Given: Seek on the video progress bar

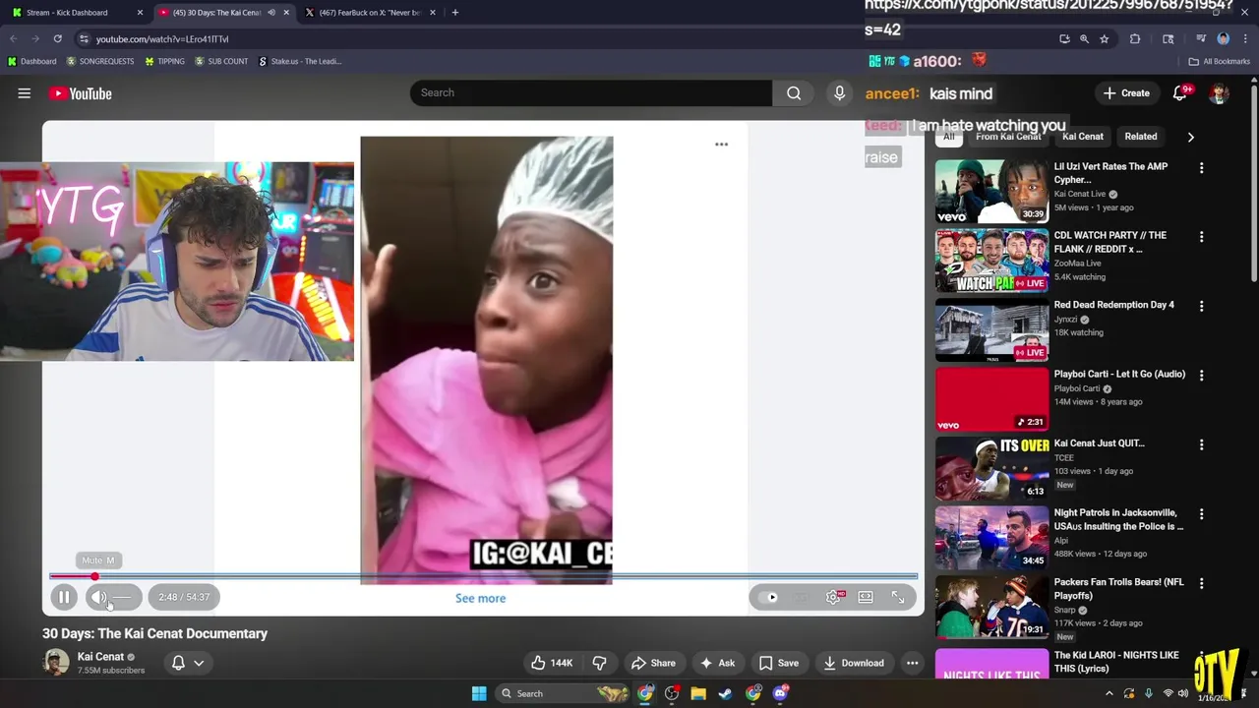Looking at the screenshot, I should click(483, 576).
